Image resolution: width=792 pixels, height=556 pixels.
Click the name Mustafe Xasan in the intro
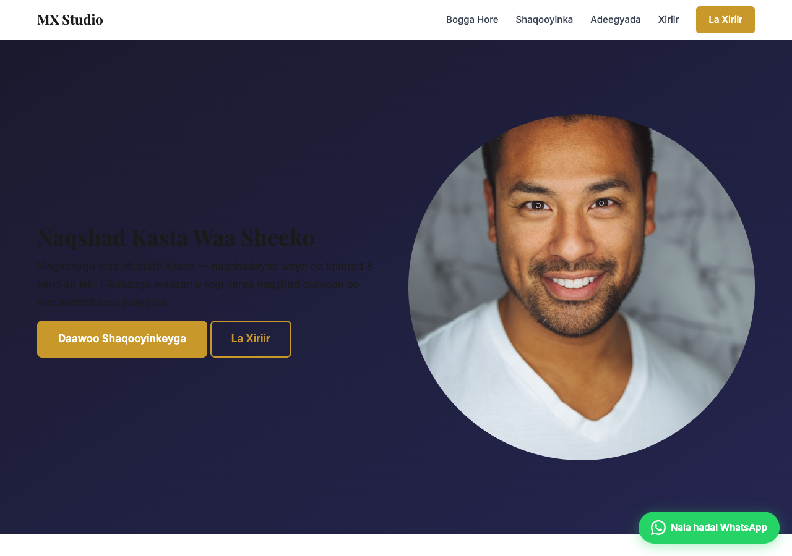pos(158,266)
